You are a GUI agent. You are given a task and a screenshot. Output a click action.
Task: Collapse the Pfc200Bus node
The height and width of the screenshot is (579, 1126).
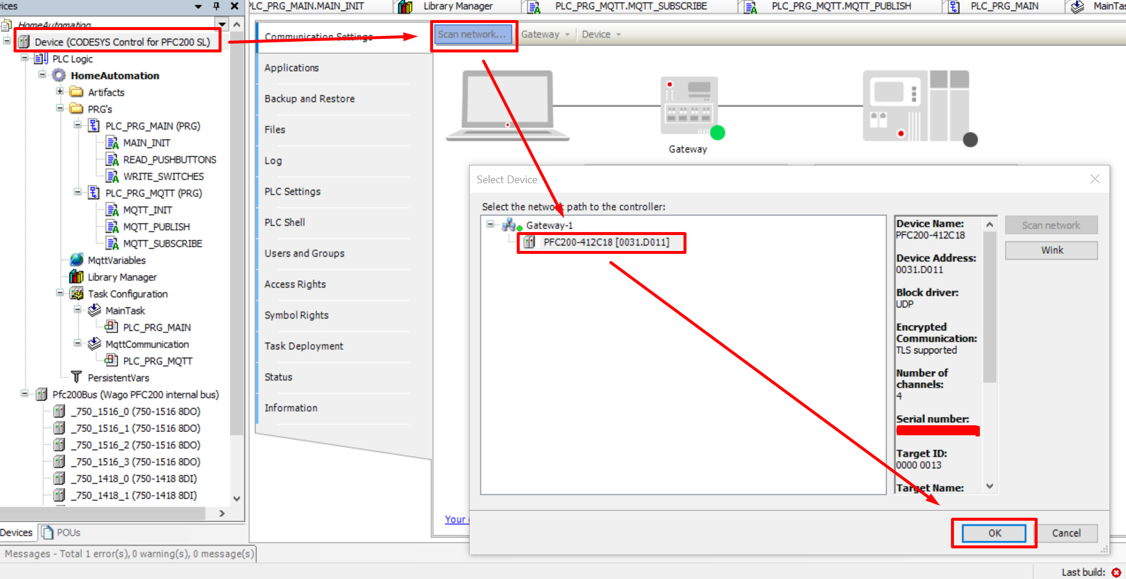25,393
